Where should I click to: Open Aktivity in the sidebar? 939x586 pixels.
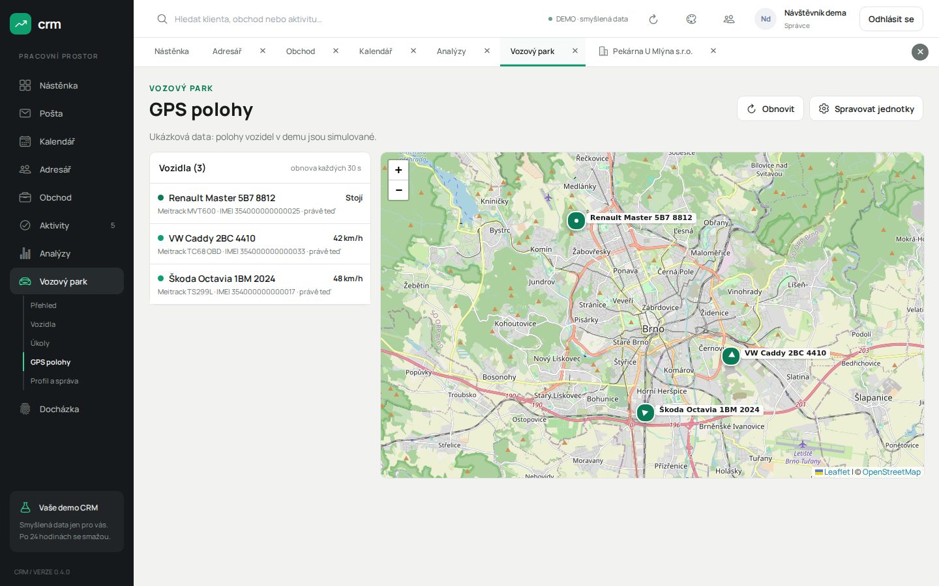[67, 225]
